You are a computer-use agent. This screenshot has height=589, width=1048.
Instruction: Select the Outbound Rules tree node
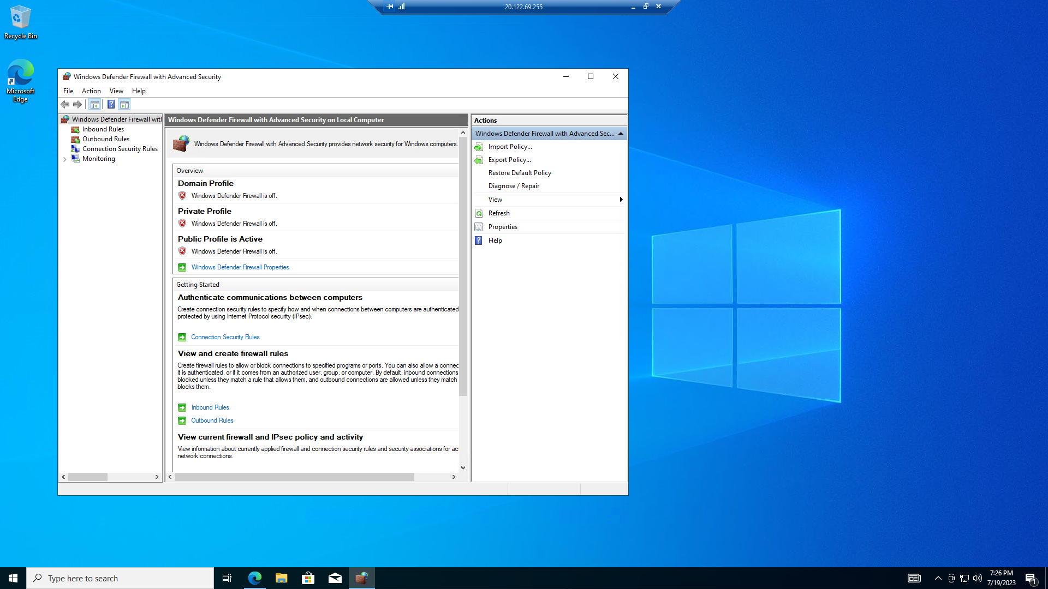[x=106, y=139]
